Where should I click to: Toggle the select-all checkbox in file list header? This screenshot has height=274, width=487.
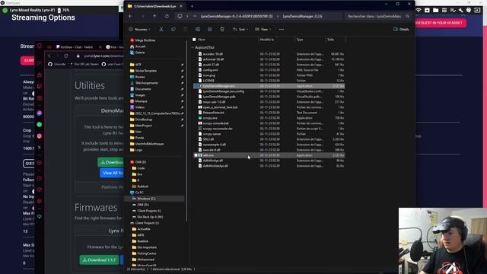pyautogui.click(x=194, y=40)
